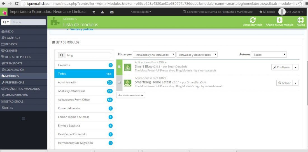Tick the Smart Blog module checkbox
The image size is (308, 152).
pyautogui.click(x=119, y=67)
